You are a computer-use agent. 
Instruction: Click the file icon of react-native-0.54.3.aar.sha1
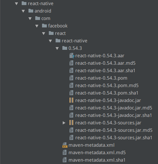pos(71,70)
